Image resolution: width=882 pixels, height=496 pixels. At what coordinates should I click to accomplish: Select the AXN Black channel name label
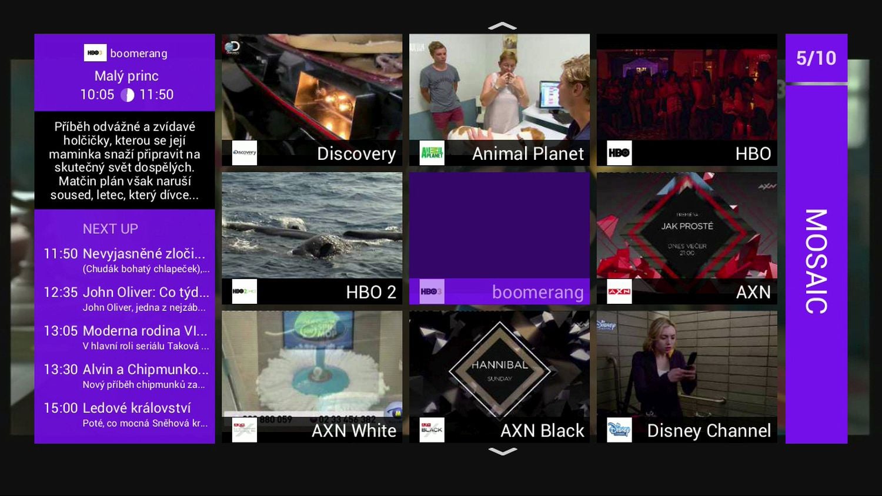click(x=542, y=431)
